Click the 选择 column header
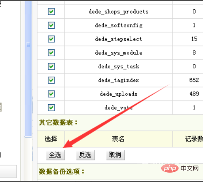The image size is (203, 182). [x=51, y=139]
